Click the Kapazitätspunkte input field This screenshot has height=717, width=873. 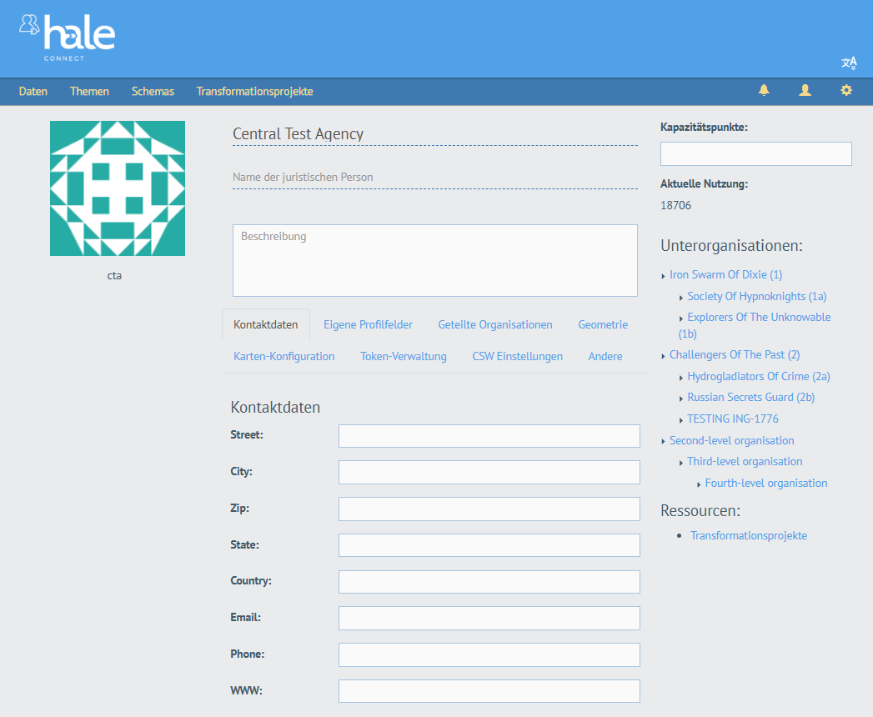point(755,153)
